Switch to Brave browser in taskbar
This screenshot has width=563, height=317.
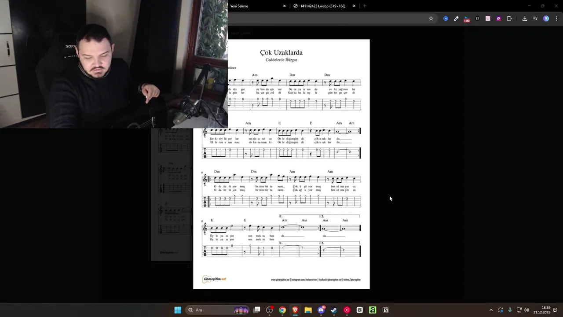coord(295,310)
